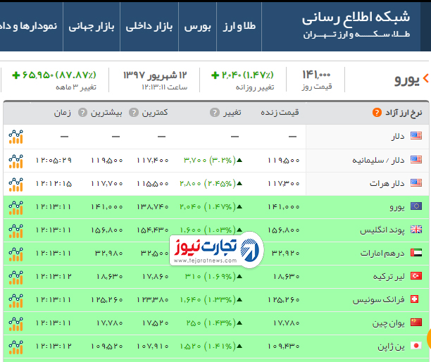Screen dimensions: 431x362
Task: Click the orange help icon beside نرخ ارز آزاد
Action: tap(377, 113)
